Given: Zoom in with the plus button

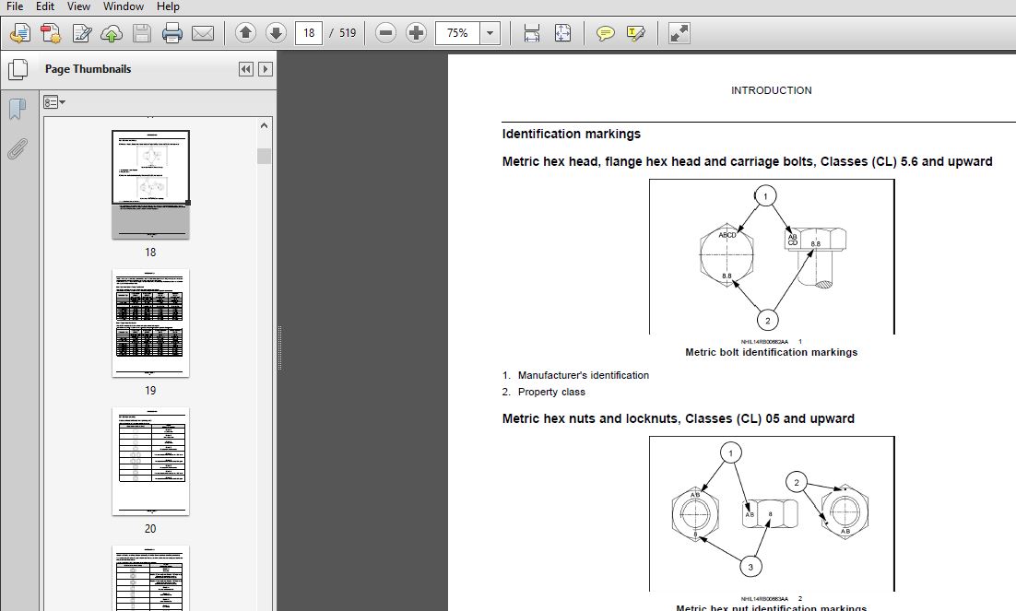Looking at the screenshot, I should tap(416, 32).
